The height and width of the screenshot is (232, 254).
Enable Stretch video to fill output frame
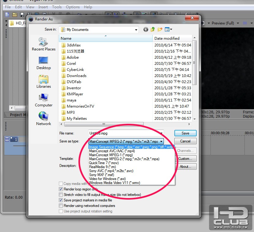tap(61, 194)
